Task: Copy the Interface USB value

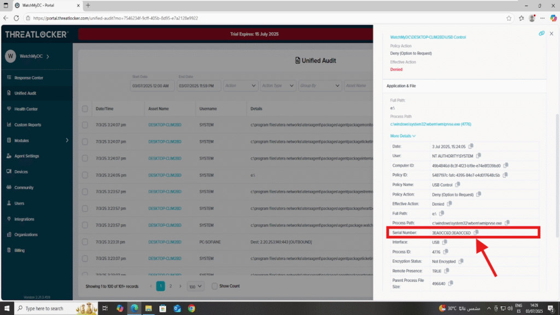Action: 445,242
